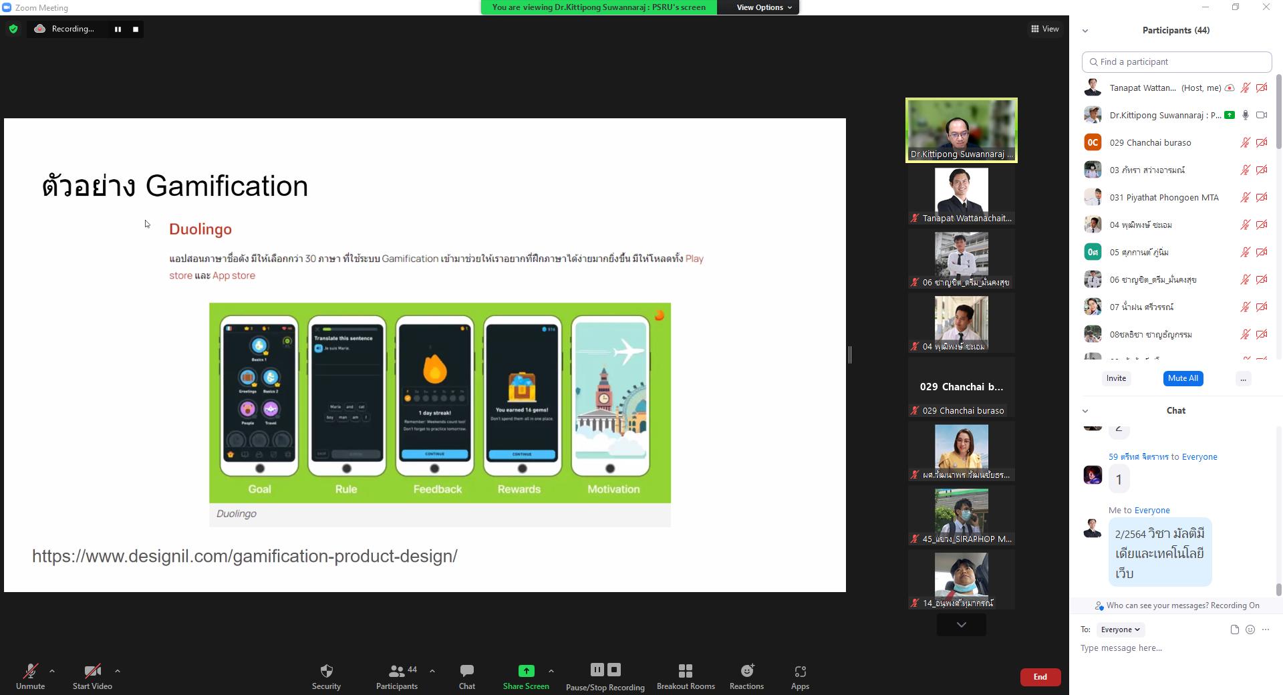
Task: Click the recording indicator next to Tanapat host
Action: [x=1230, y=88]
